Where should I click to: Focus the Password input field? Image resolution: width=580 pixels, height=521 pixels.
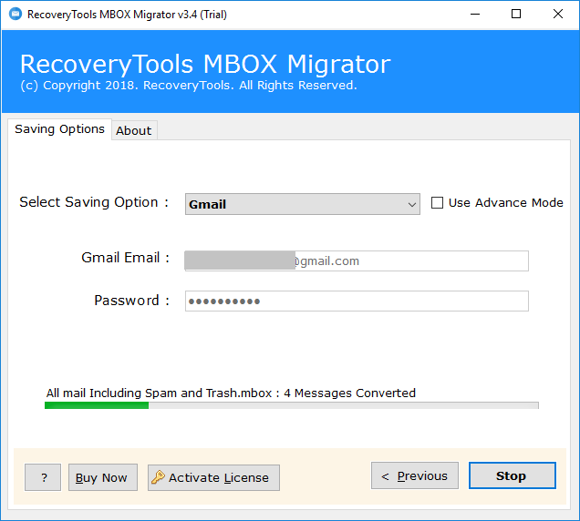(357, 301)
